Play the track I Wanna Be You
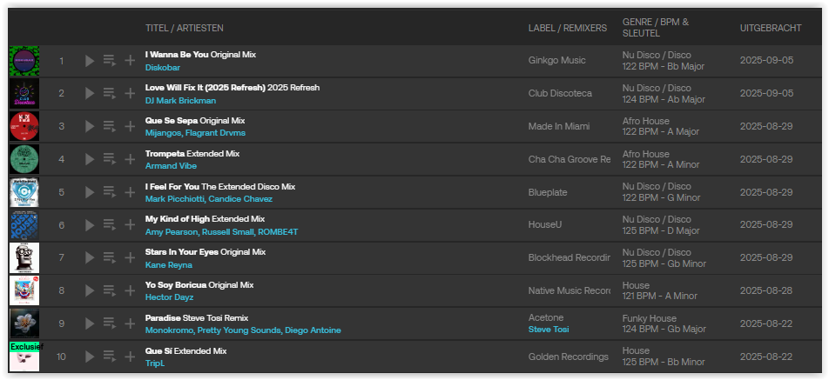This screenshot has width=829, height=380. pyautogui.click(x=90, y=61)
